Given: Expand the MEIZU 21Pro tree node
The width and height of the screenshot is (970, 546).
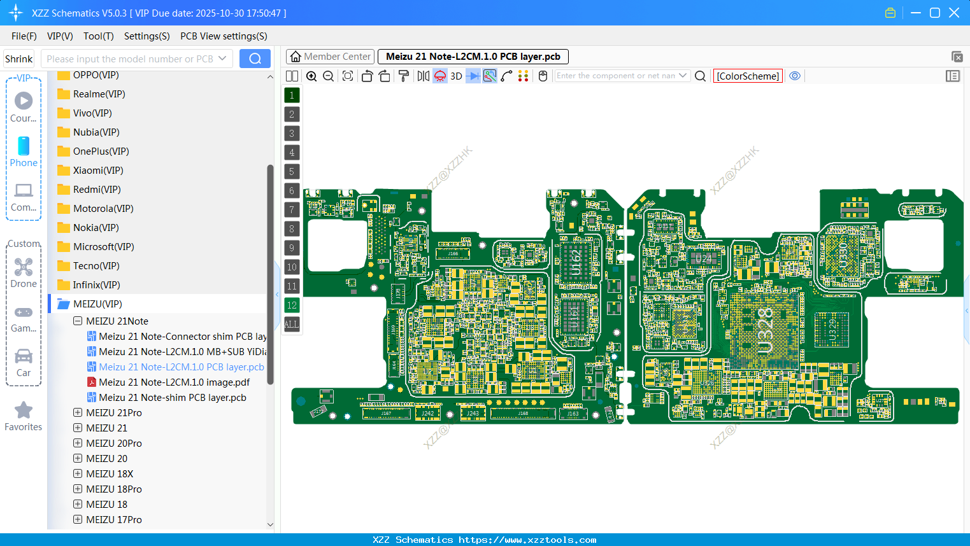Looking at the screenshot, I should click(78, 412).
